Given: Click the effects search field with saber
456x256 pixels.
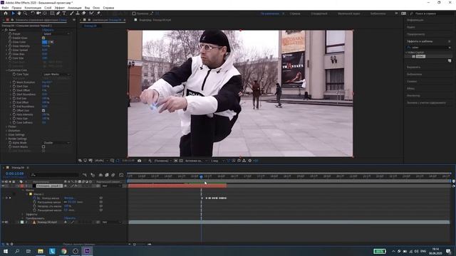Looking at the screenshot, I should click(x=428, y=48).
